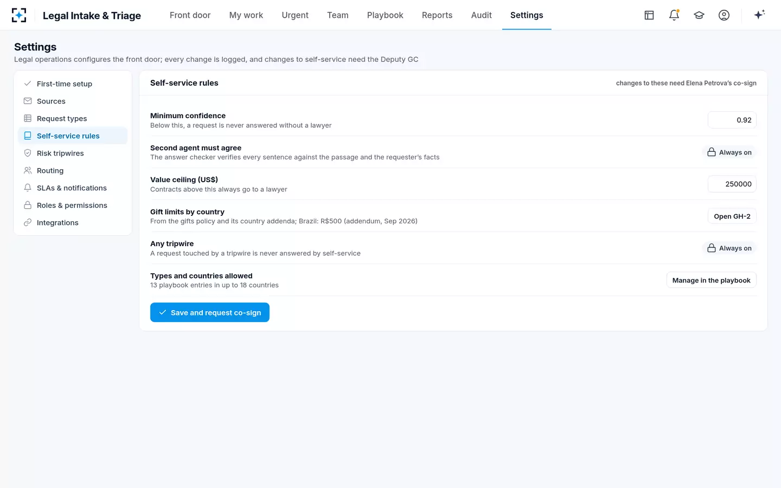Click the book icon beside Self-service rules
Image resolution: width=781 pixels, height=488 pixels.
click(x=28, y=136)
